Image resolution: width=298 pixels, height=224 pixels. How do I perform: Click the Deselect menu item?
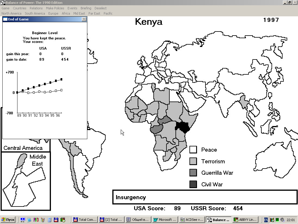point(100,8)
